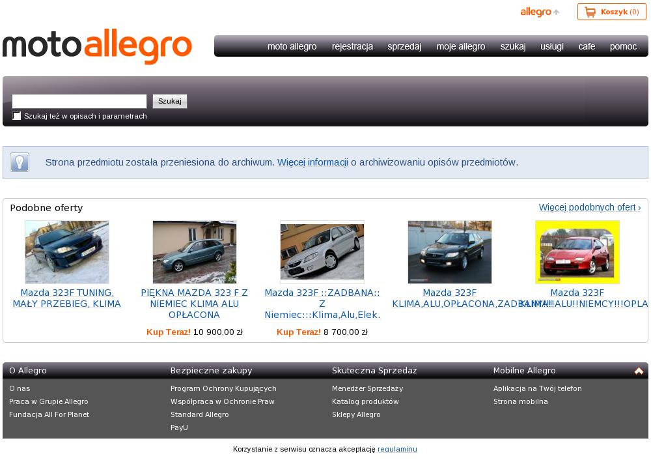Open 'Praca w Grupie Allegro' footer link

click(x=49, y=401)
